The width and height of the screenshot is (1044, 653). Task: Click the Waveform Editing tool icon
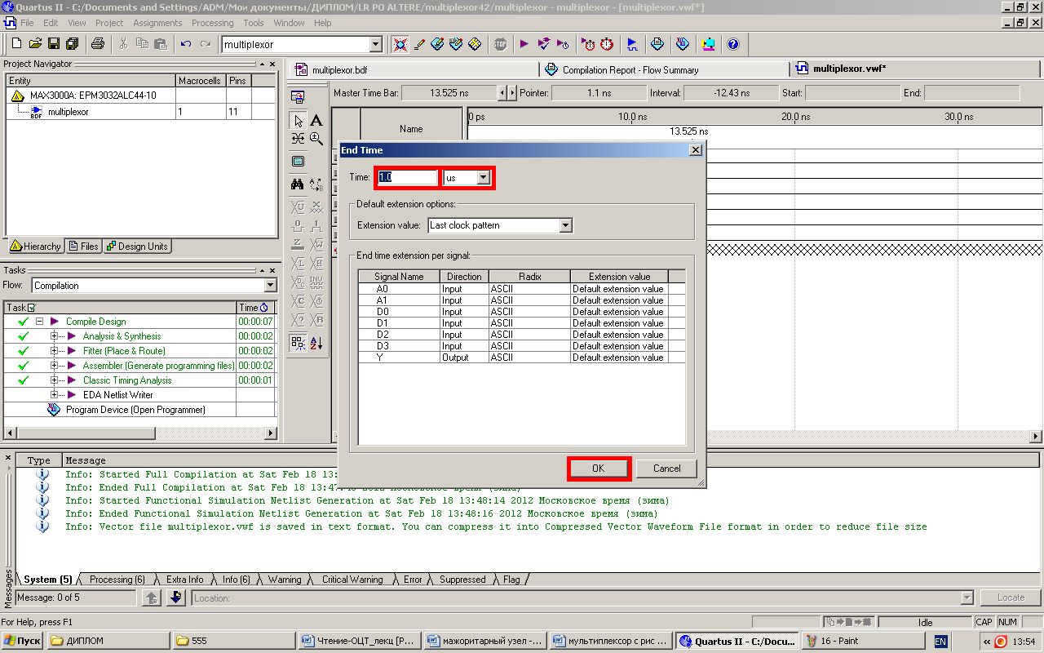coord(299,139)
